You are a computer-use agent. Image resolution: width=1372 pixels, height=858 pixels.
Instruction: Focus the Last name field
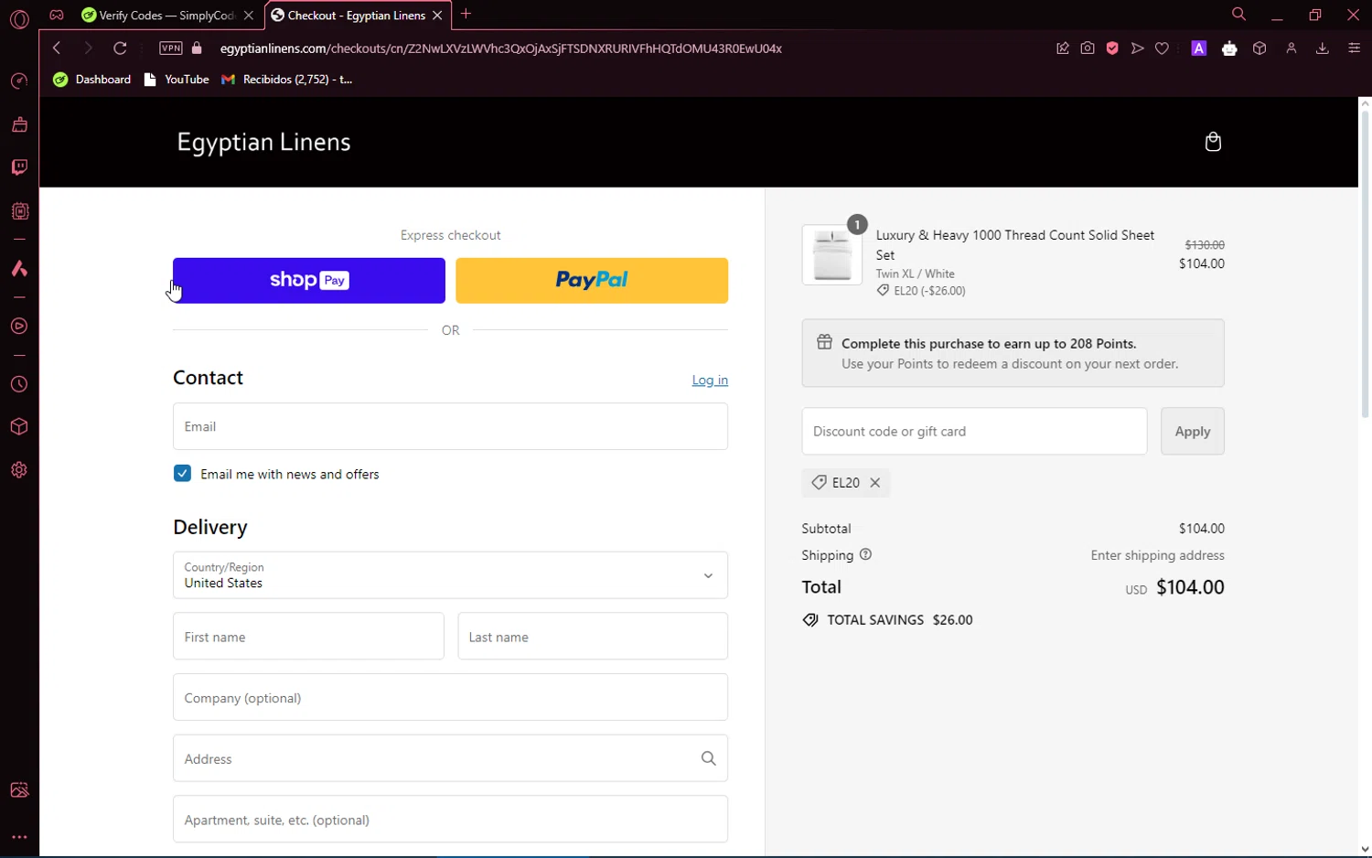[x=593, y=637]
